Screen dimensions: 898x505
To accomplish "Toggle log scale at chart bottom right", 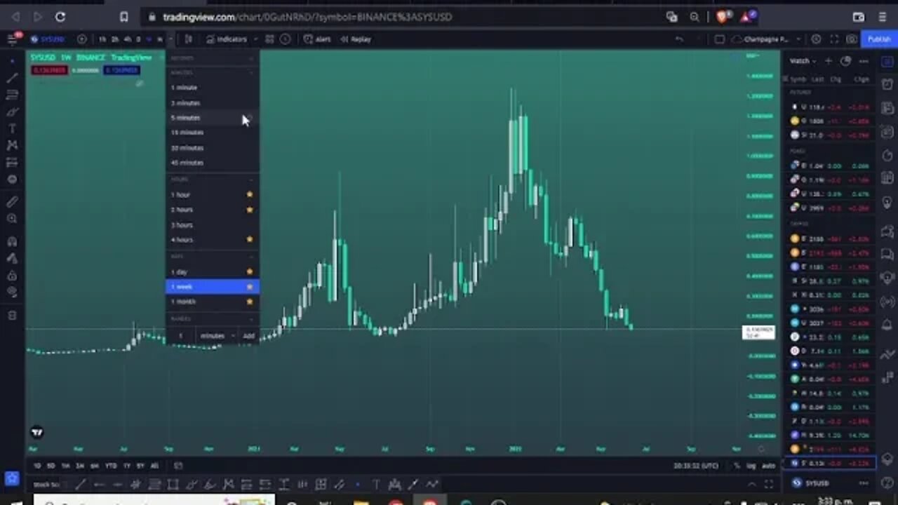I will pos(752,466).
